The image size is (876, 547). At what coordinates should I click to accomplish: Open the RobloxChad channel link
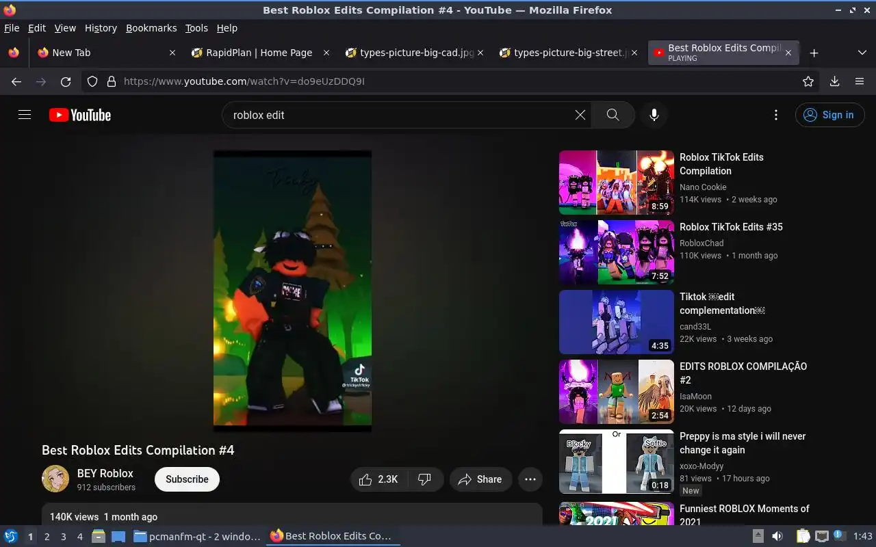pyautogui.click(x=701, y=243)
